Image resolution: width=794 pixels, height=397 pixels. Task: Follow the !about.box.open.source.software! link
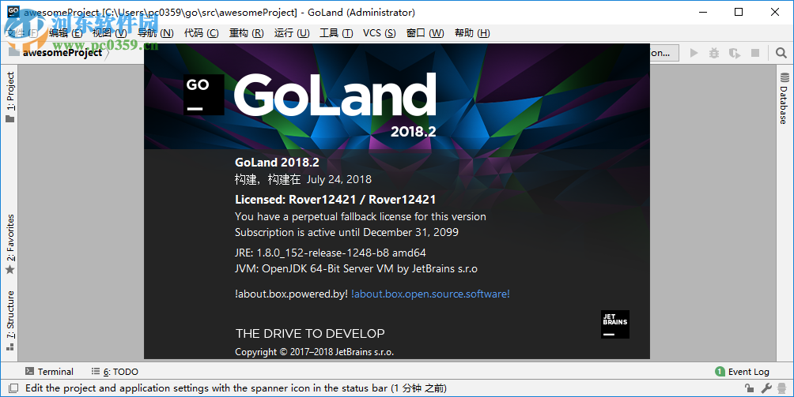(x=430, y=294)
